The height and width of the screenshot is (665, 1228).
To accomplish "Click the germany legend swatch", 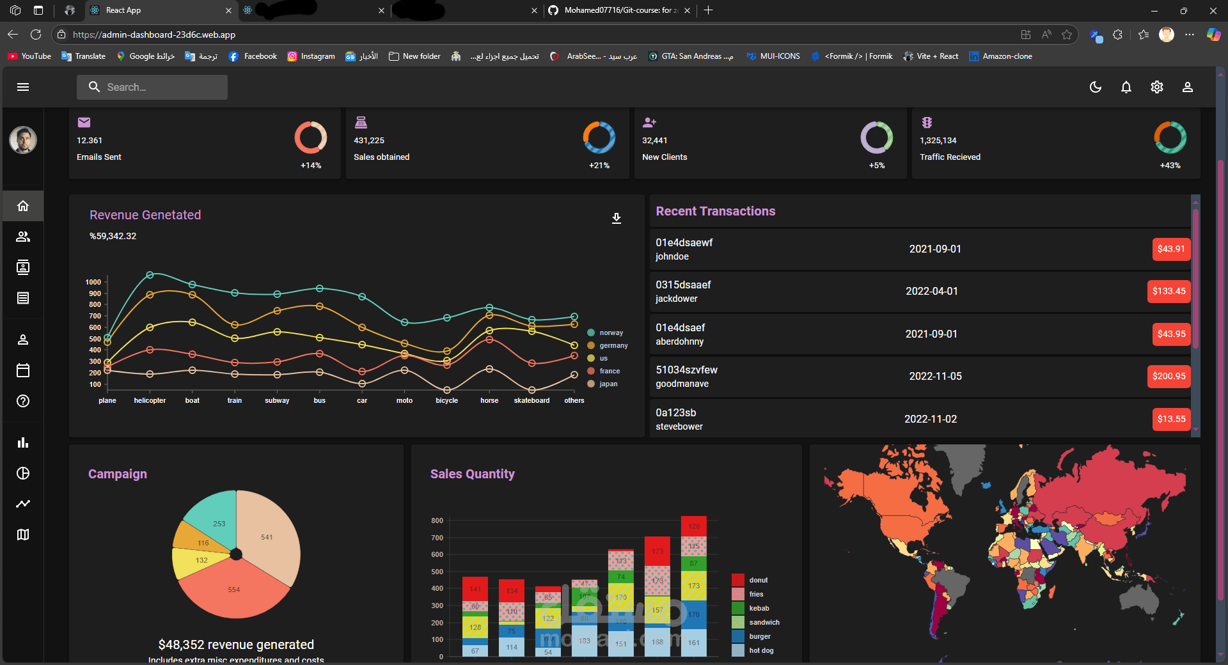I will coord(591,345).
